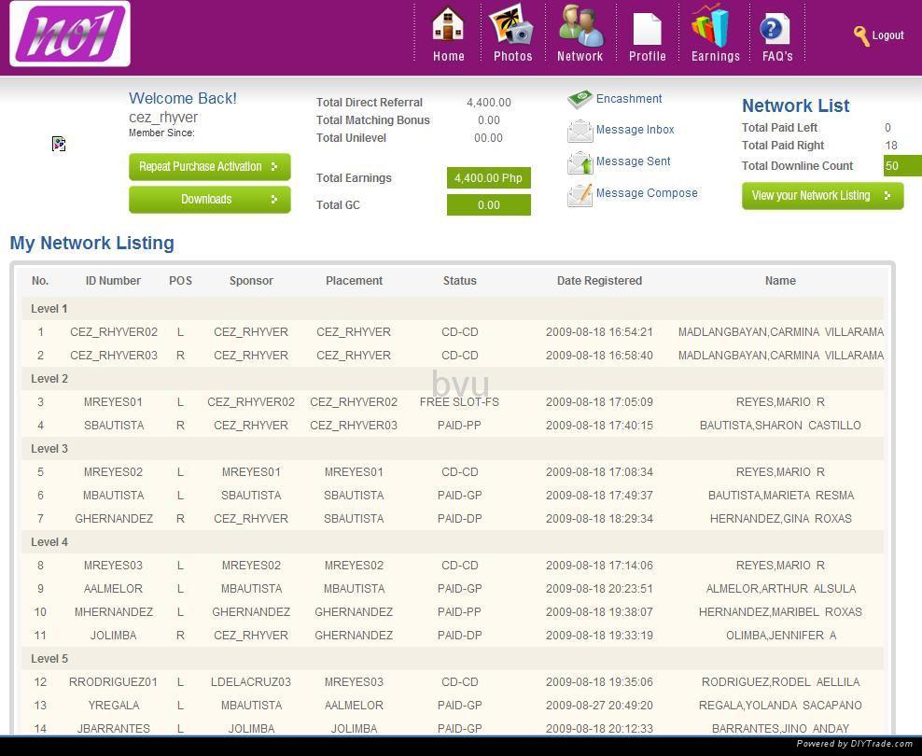The image size is (922, 756).
Task: Select ID AALMELOR in row 9
Action: pos(113,589)
